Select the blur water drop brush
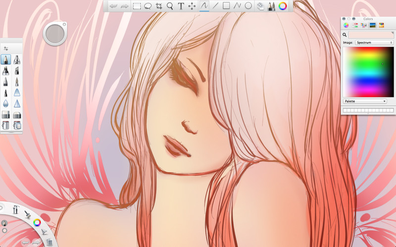 click(5, 104)
